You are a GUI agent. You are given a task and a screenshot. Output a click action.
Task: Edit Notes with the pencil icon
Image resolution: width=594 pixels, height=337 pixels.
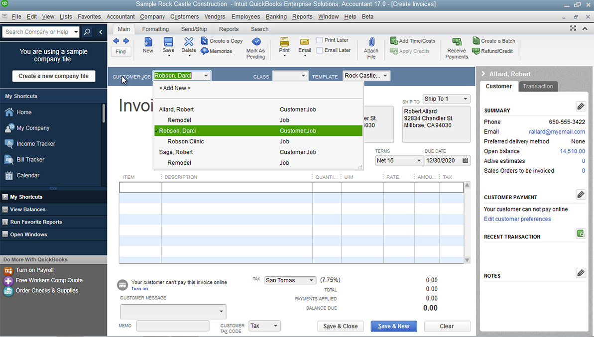(581, 273)
